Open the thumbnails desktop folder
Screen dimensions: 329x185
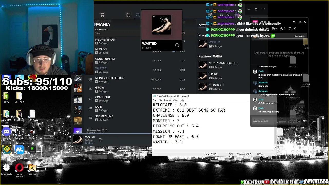tap(19, 116)
